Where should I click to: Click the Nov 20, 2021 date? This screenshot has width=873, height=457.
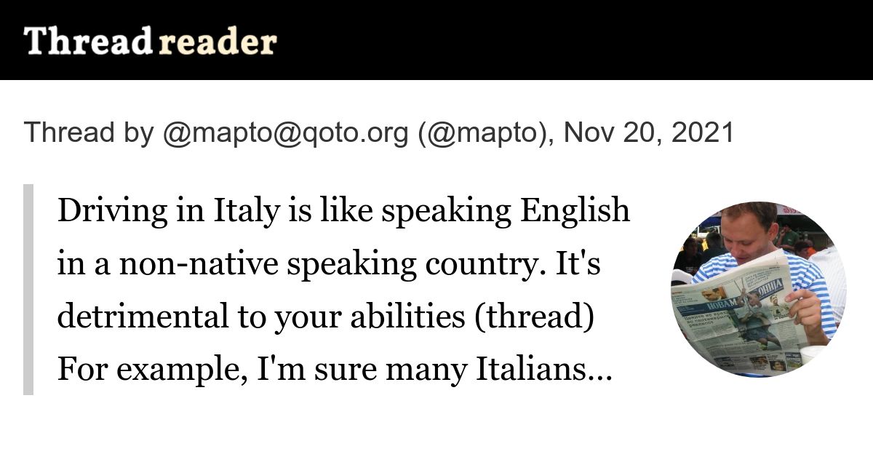pyautogui.click(x=648, y=133)
